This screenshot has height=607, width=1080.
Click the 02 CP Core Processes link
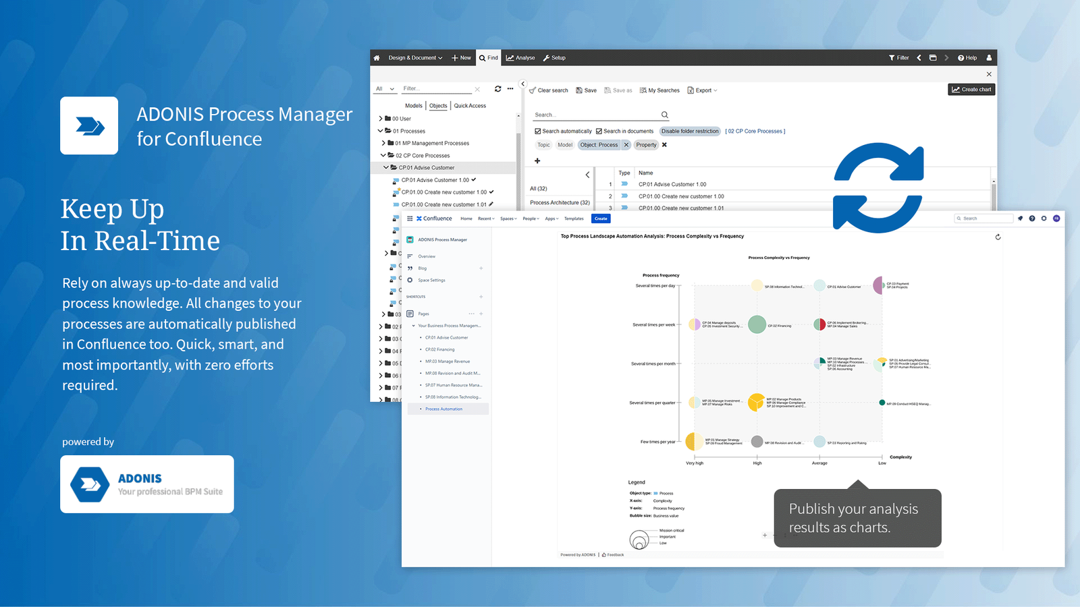pos(755,132)
